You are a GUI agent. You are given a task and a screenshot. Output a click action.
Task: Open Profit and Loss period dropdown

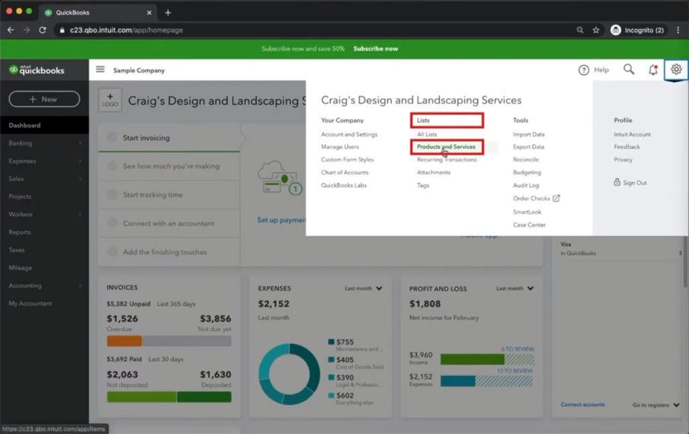[x=515, y=289]
